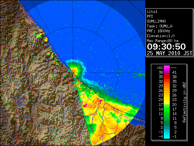Select the 'PRF: 1800Hz' line
194x146 pixels.
point(159,31)
